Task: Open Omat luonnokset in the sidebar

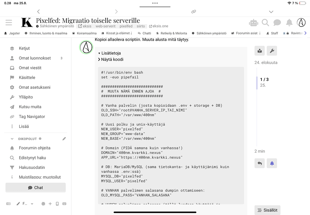Action: coord(35,58)
